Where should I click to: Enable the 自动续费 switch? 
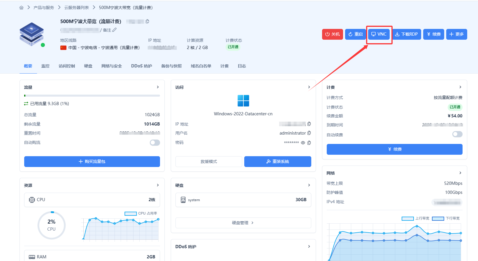(457, 134)
